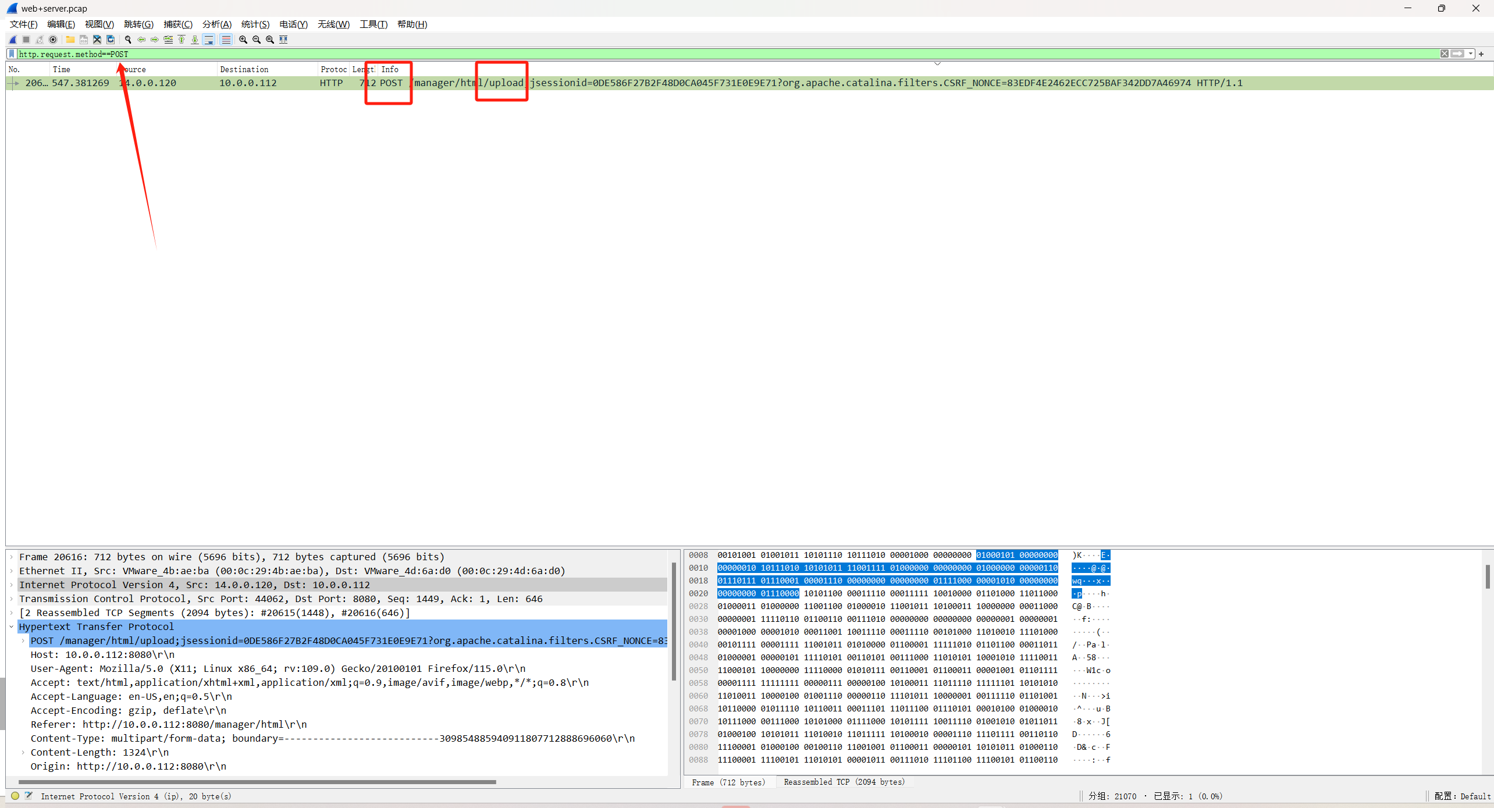Click the Find packet magnifier icon
The width and height of the screenshot is (1494, 808).
point(128,40)
